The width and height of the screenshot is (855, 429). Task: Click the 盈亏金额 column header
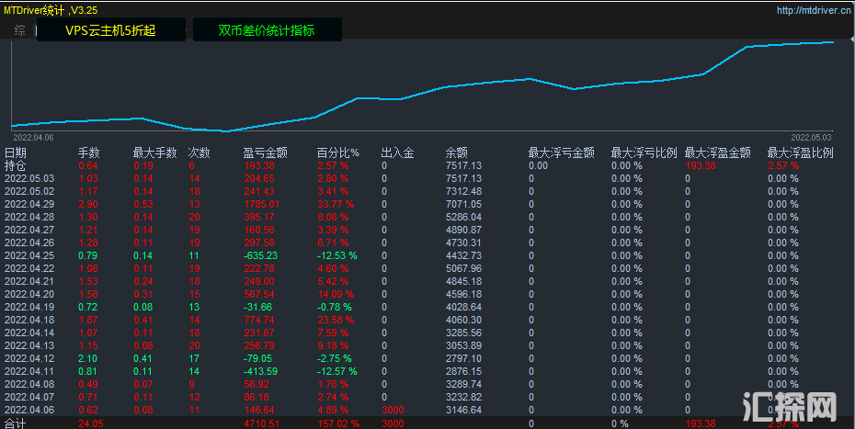click(x=265, y=152)
